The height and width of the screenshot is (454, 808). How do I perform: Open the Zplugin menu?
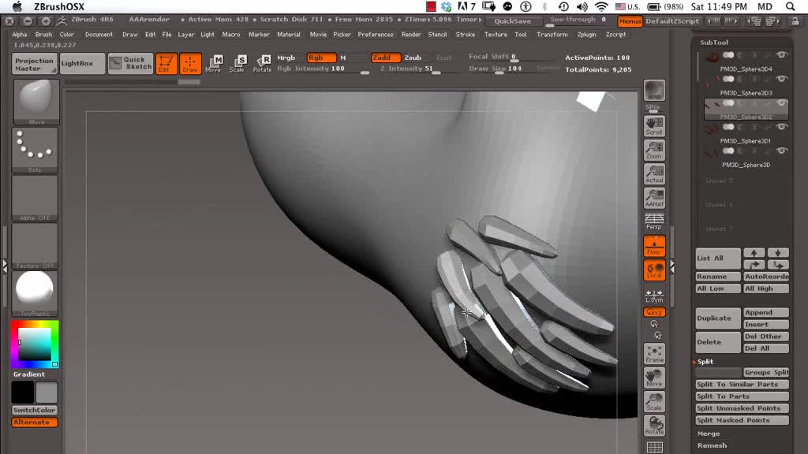pyautogui.click(x=586, y=35)
